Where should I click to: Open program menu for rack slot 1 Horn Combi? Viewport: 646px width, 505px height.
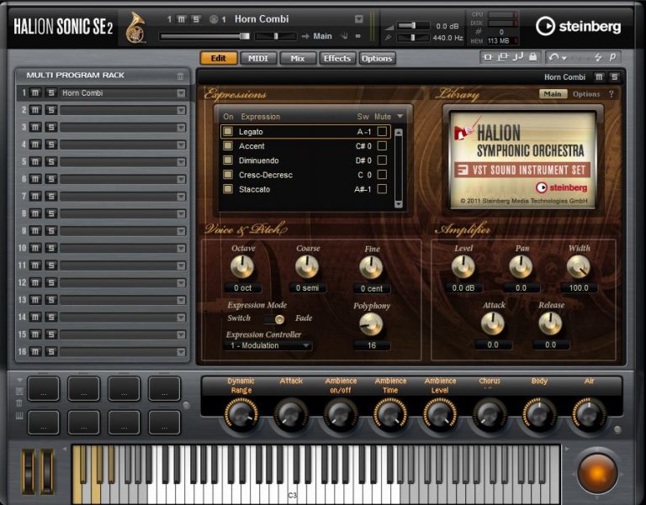181,93
